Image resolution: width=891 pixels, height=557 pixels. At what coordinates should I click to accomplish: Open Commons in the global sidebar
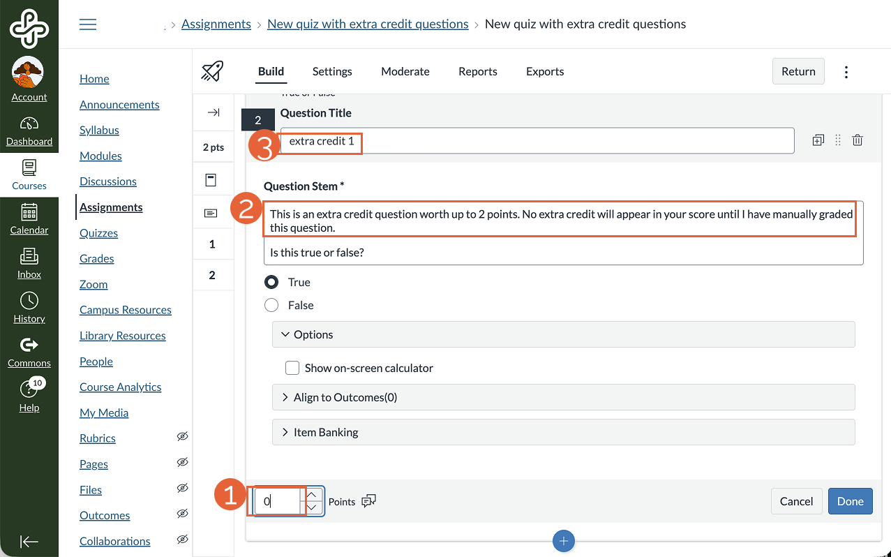click(29, 352)
